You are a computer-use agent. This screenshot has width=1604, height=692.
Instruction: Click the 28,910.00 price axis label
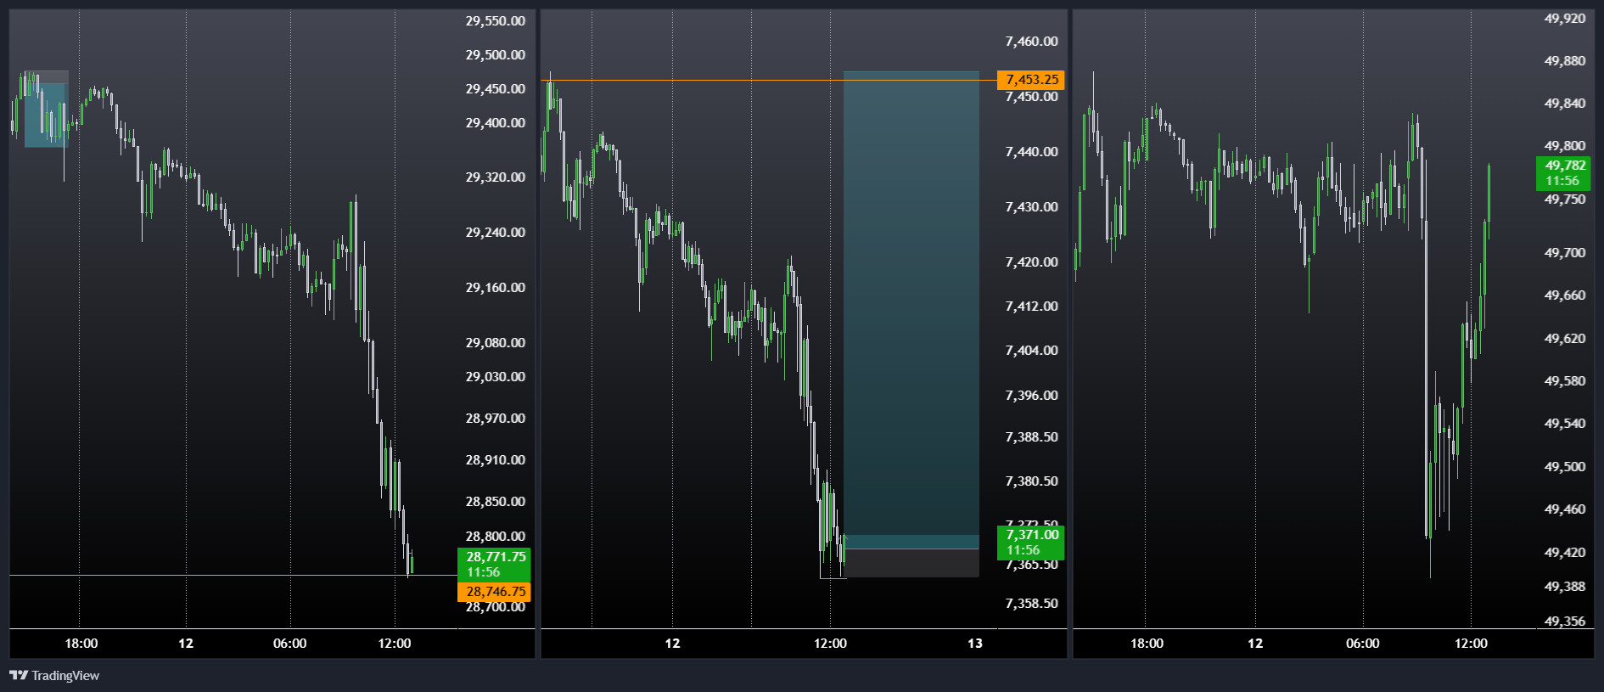[496, 459]
